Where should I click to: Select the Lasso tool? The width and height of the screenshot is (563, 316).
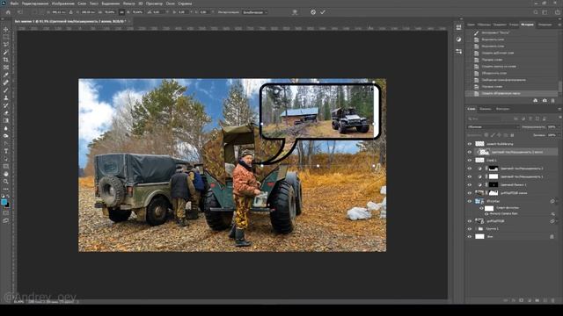(6, 45)
